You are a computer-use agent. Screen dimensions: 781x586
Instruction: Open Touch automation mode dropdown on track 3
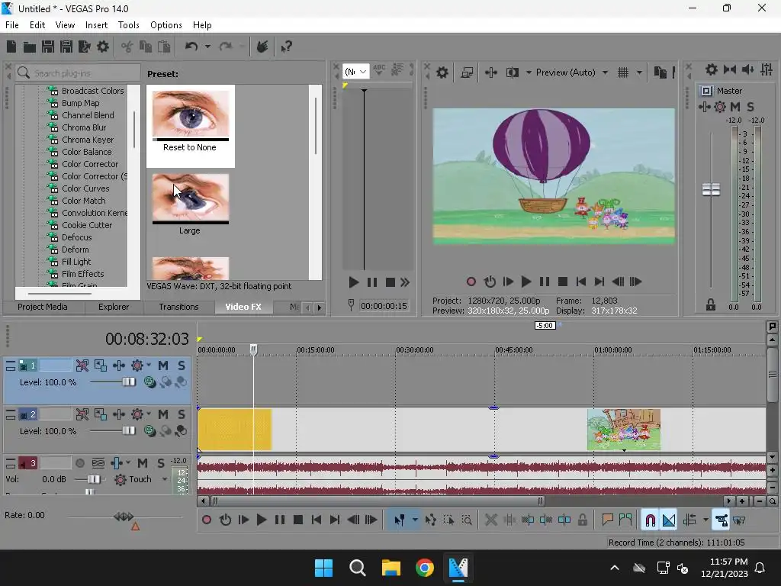point(165,479)
